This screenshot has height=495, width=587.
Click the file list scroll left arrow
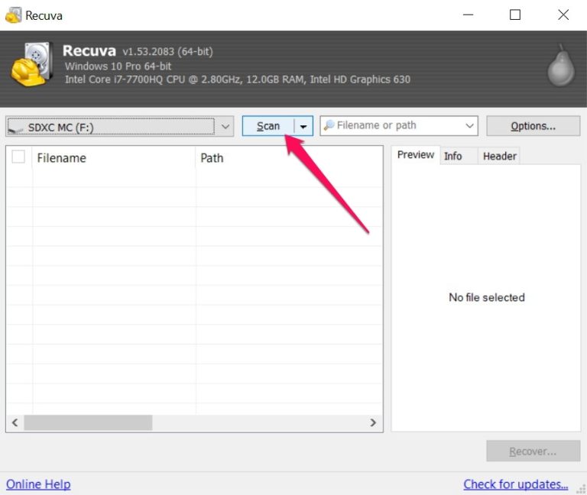(x=15, y=422)
